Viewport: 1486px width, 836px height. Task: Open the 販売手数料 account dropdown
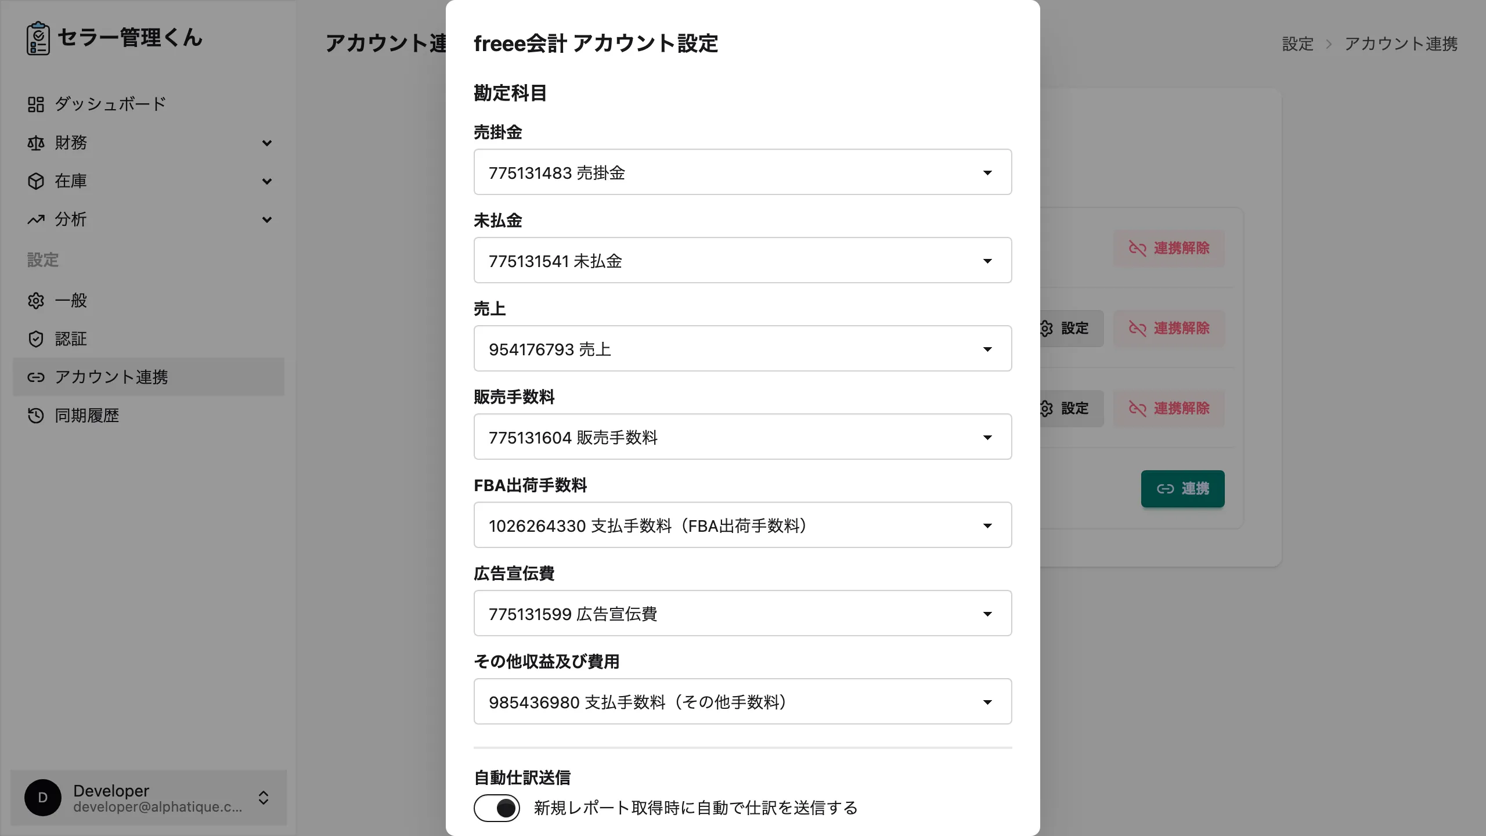pyautogui.click(x=743, y=437)
